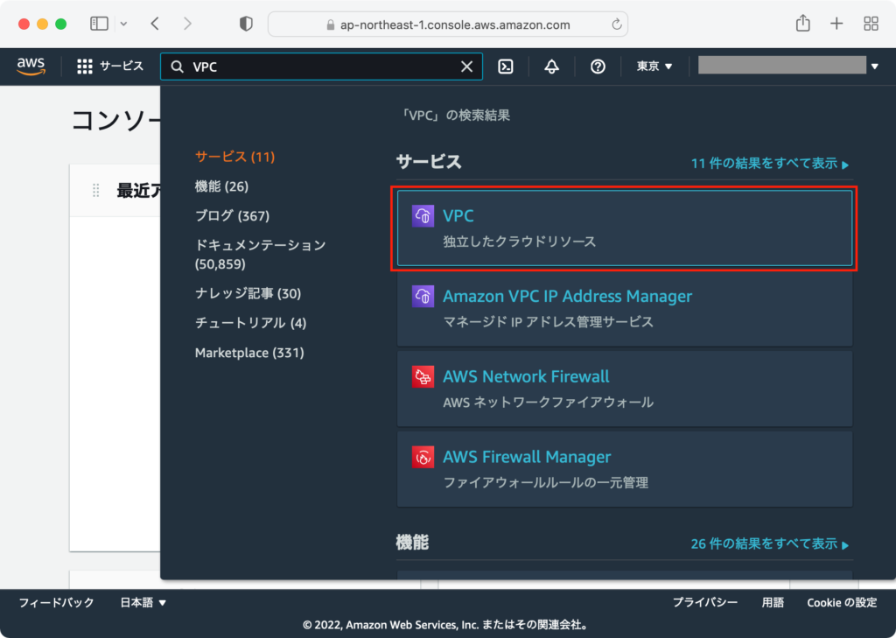Click the ファイアウォールルールの一元管理 description
Image resolution: width=896 pixels, height=638 pixels.
[546, 483]
